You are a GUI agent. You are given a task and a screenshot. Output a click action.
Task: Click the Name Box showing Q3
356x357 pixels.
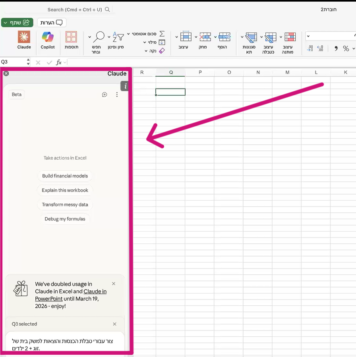coord(13,62)
